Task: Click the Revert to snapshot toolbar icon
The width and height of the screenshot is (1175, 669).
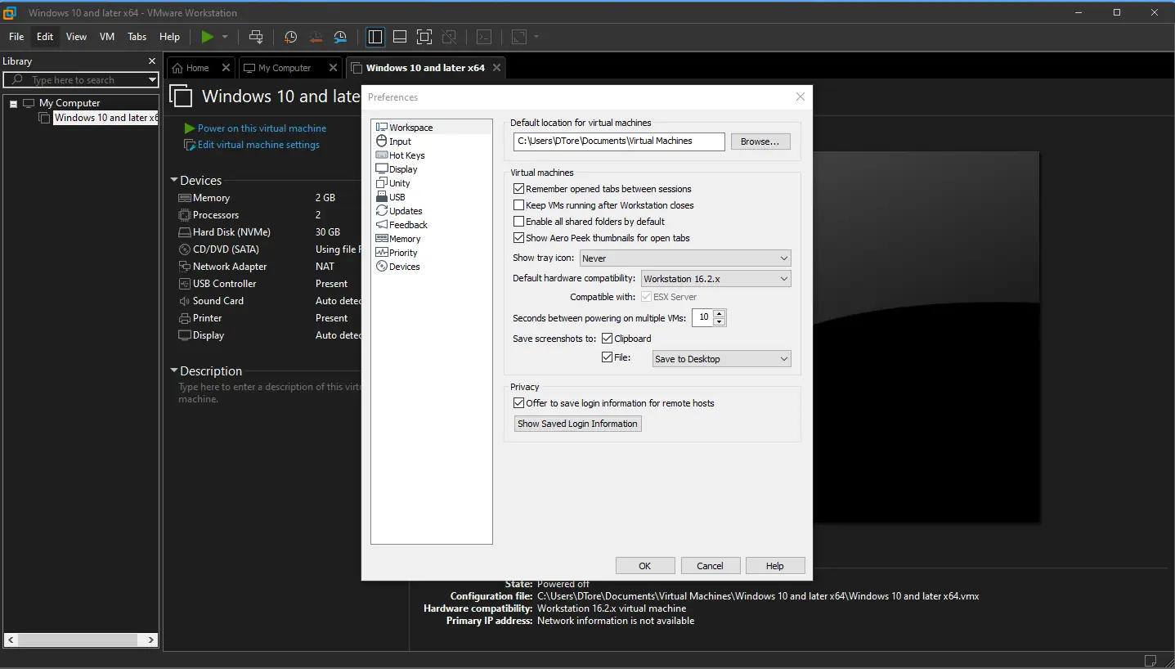Action: click(x=316, y=37)
